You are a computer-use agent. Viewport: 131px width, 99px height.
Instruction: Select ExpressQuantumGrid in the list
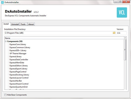[19, 87]
